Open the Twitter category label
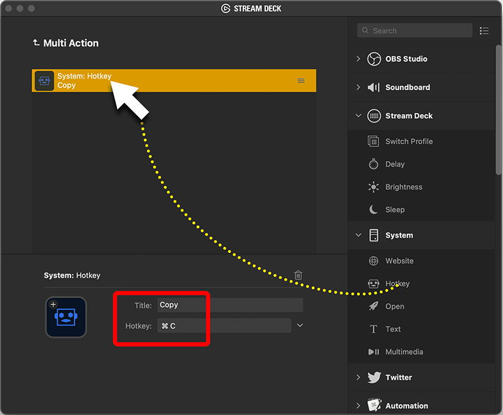The height and width of the screenshot is (415, 503). (x=399, y=377)
